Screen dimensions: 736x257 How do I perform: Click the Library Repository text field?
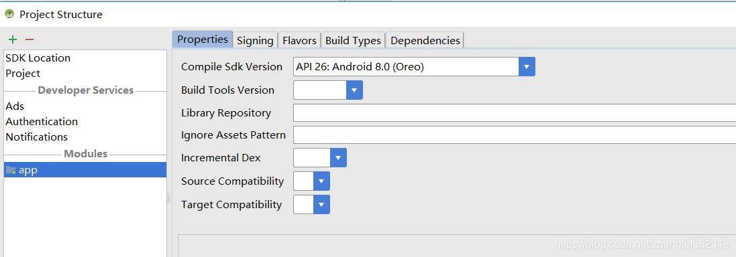[515, 113]
